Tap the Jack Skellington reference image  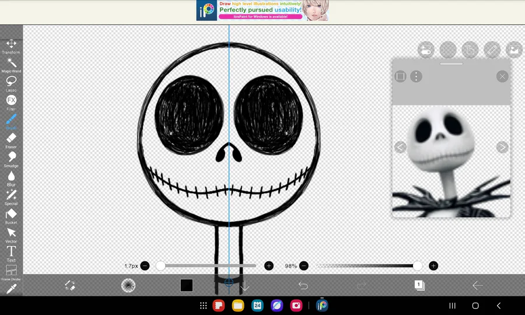coord(452,162)
